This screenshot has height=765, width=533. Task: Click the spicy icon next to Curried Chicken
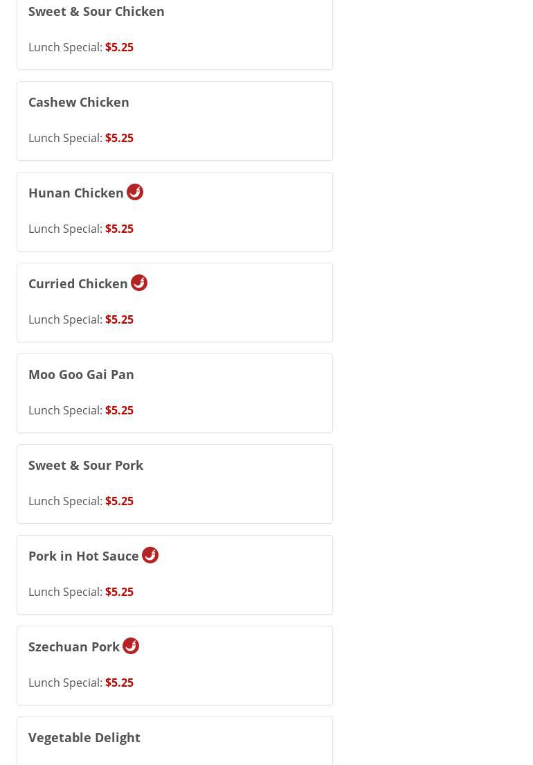pos(139,283)
